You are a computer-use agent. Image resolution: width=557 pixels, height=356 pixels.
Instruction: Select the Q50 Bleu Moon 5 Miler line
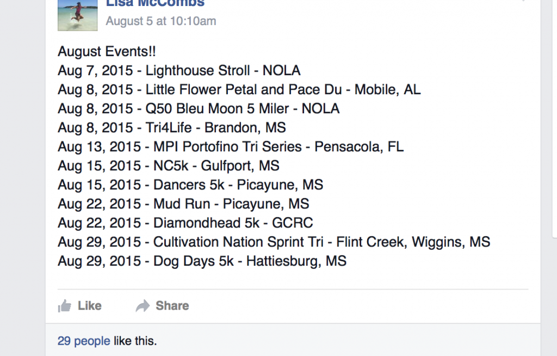[199, 108]
